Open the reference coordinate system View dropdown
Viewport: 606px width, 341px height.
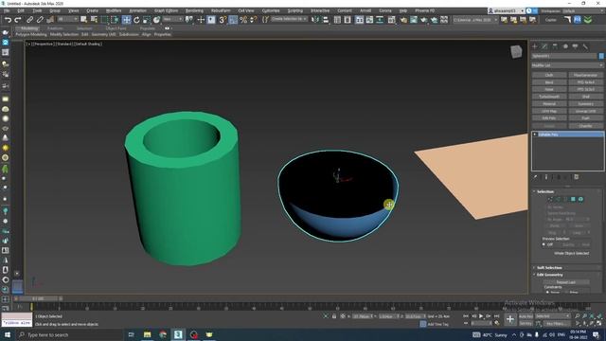point(172,19)
